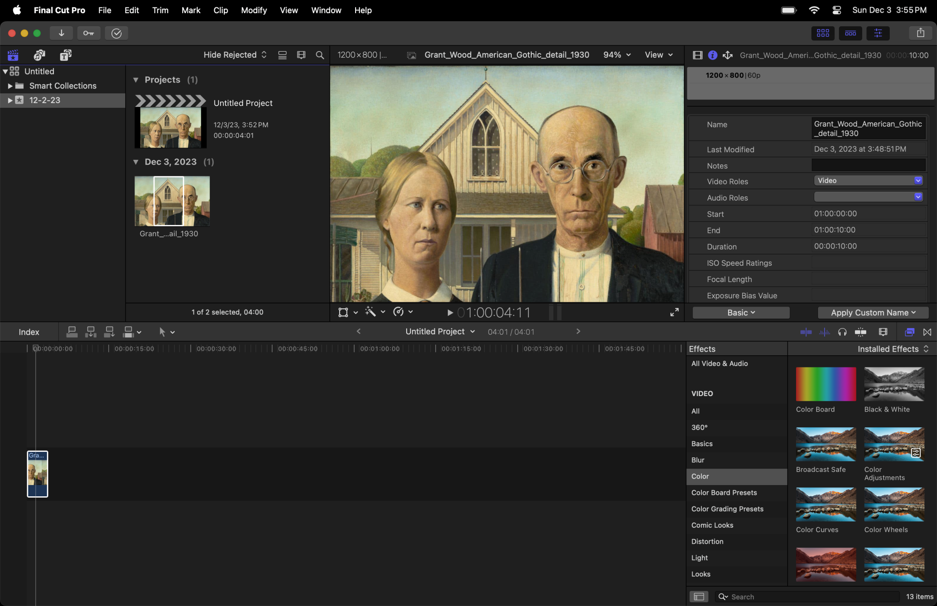This screenshot has height=606, width=937.
Task: Toggle solo headphones button
Action: point(842,332)
